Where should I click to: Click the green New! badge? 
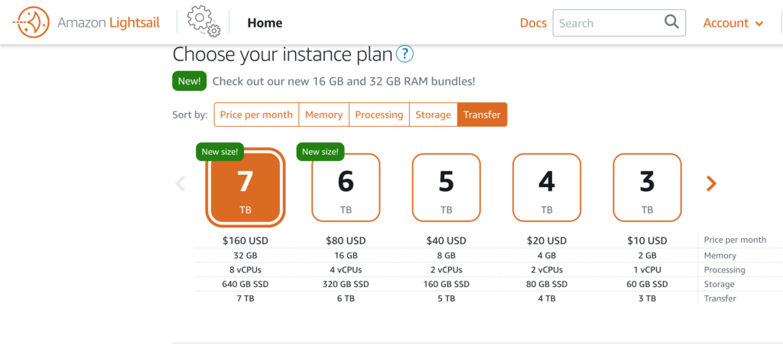click(x=190, y=81)
